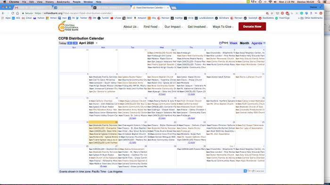Viewport: 330px width, 185px height.
Task: Print the distribution calendar
Action: (x=223, y=43)
